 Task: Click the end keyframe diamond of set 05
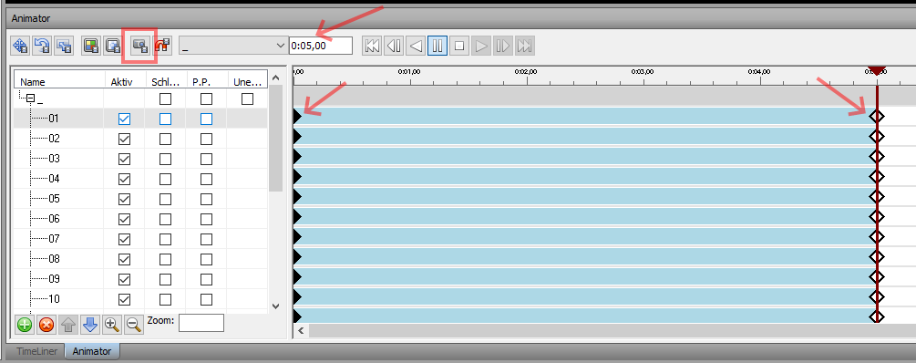876,196
